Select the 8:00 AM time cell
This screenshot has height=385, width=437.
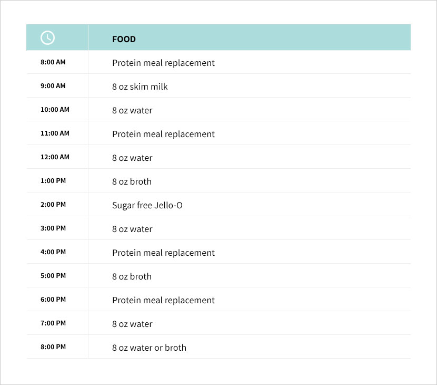point(53,62)
